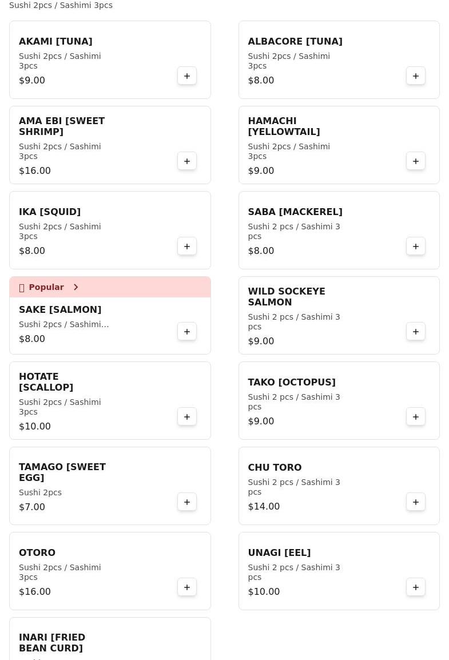View Chu Toro item details

click(x=275, y=468)
